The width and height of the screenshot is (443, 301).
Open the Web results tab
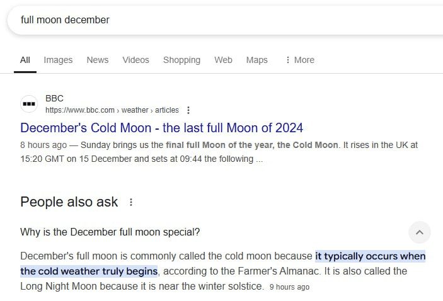(x=223, y=60)
